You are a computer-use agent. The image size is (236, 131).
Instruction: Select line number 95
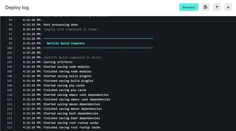(x=10, y=25)
